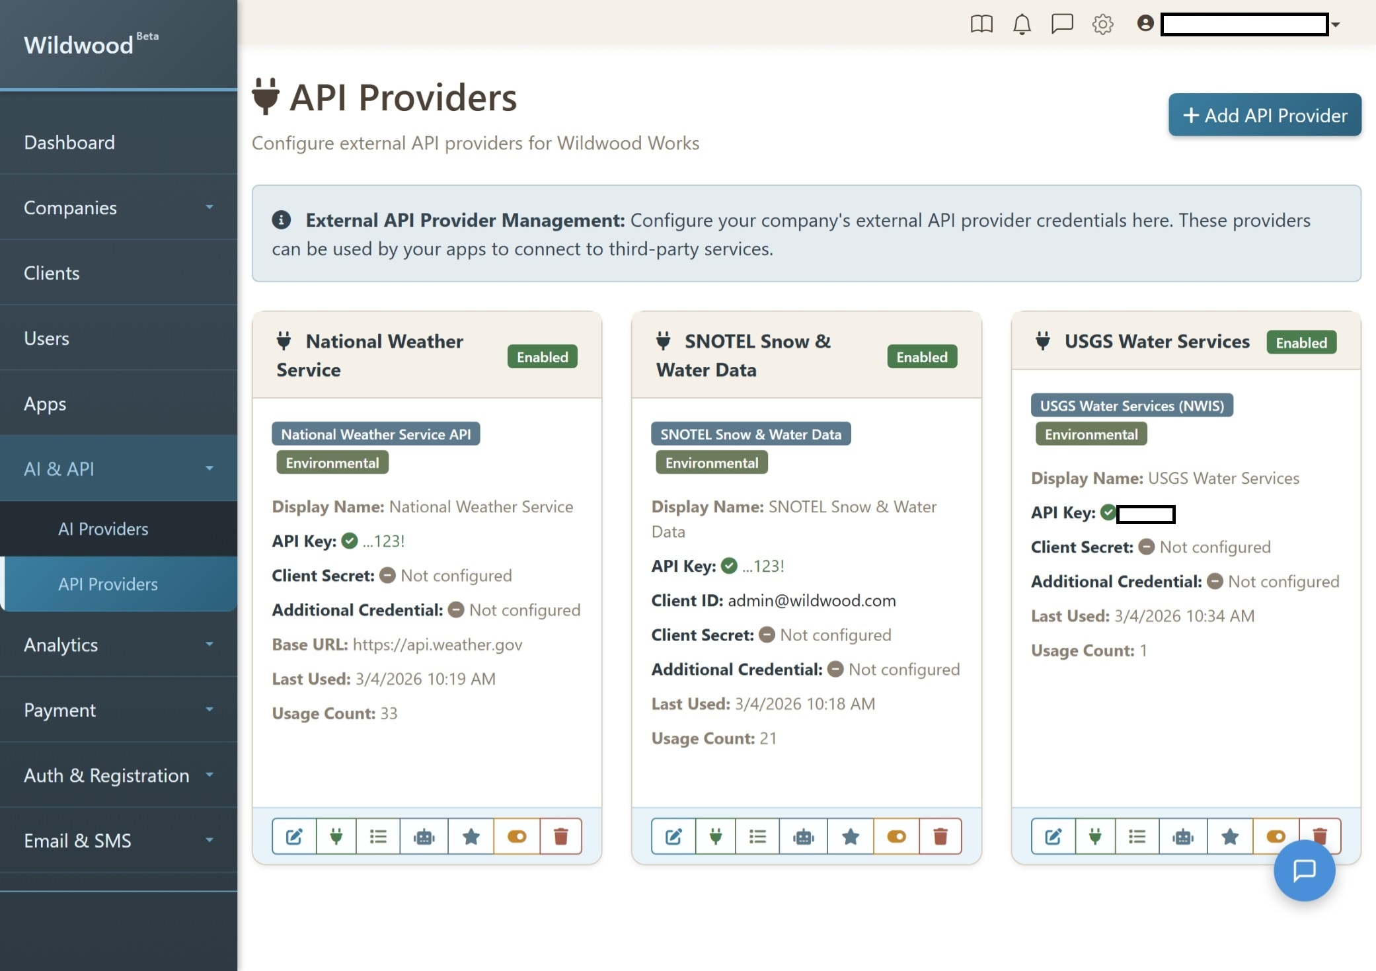Delete the USGS Water Services provider
Viewport: 1376px width, 971px height.
click(1319, 835)
